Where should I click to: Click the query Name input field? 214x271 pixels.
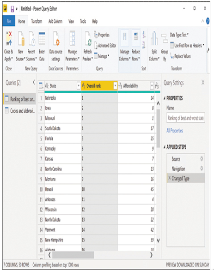pos(185,118)
